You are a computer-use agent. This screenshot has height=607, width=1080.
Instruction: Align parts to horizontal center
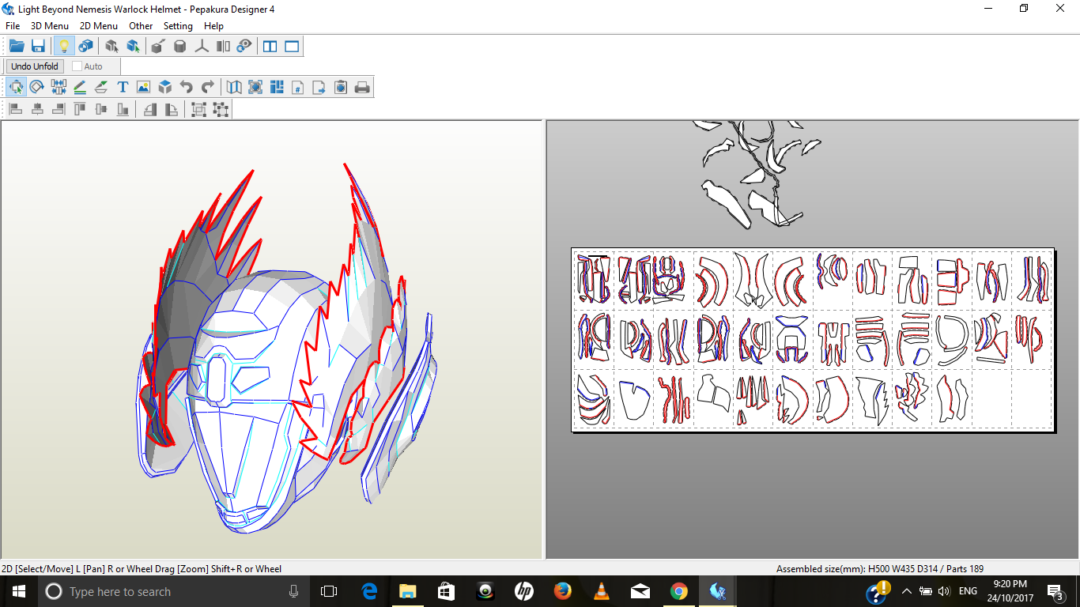click(37, 110)
